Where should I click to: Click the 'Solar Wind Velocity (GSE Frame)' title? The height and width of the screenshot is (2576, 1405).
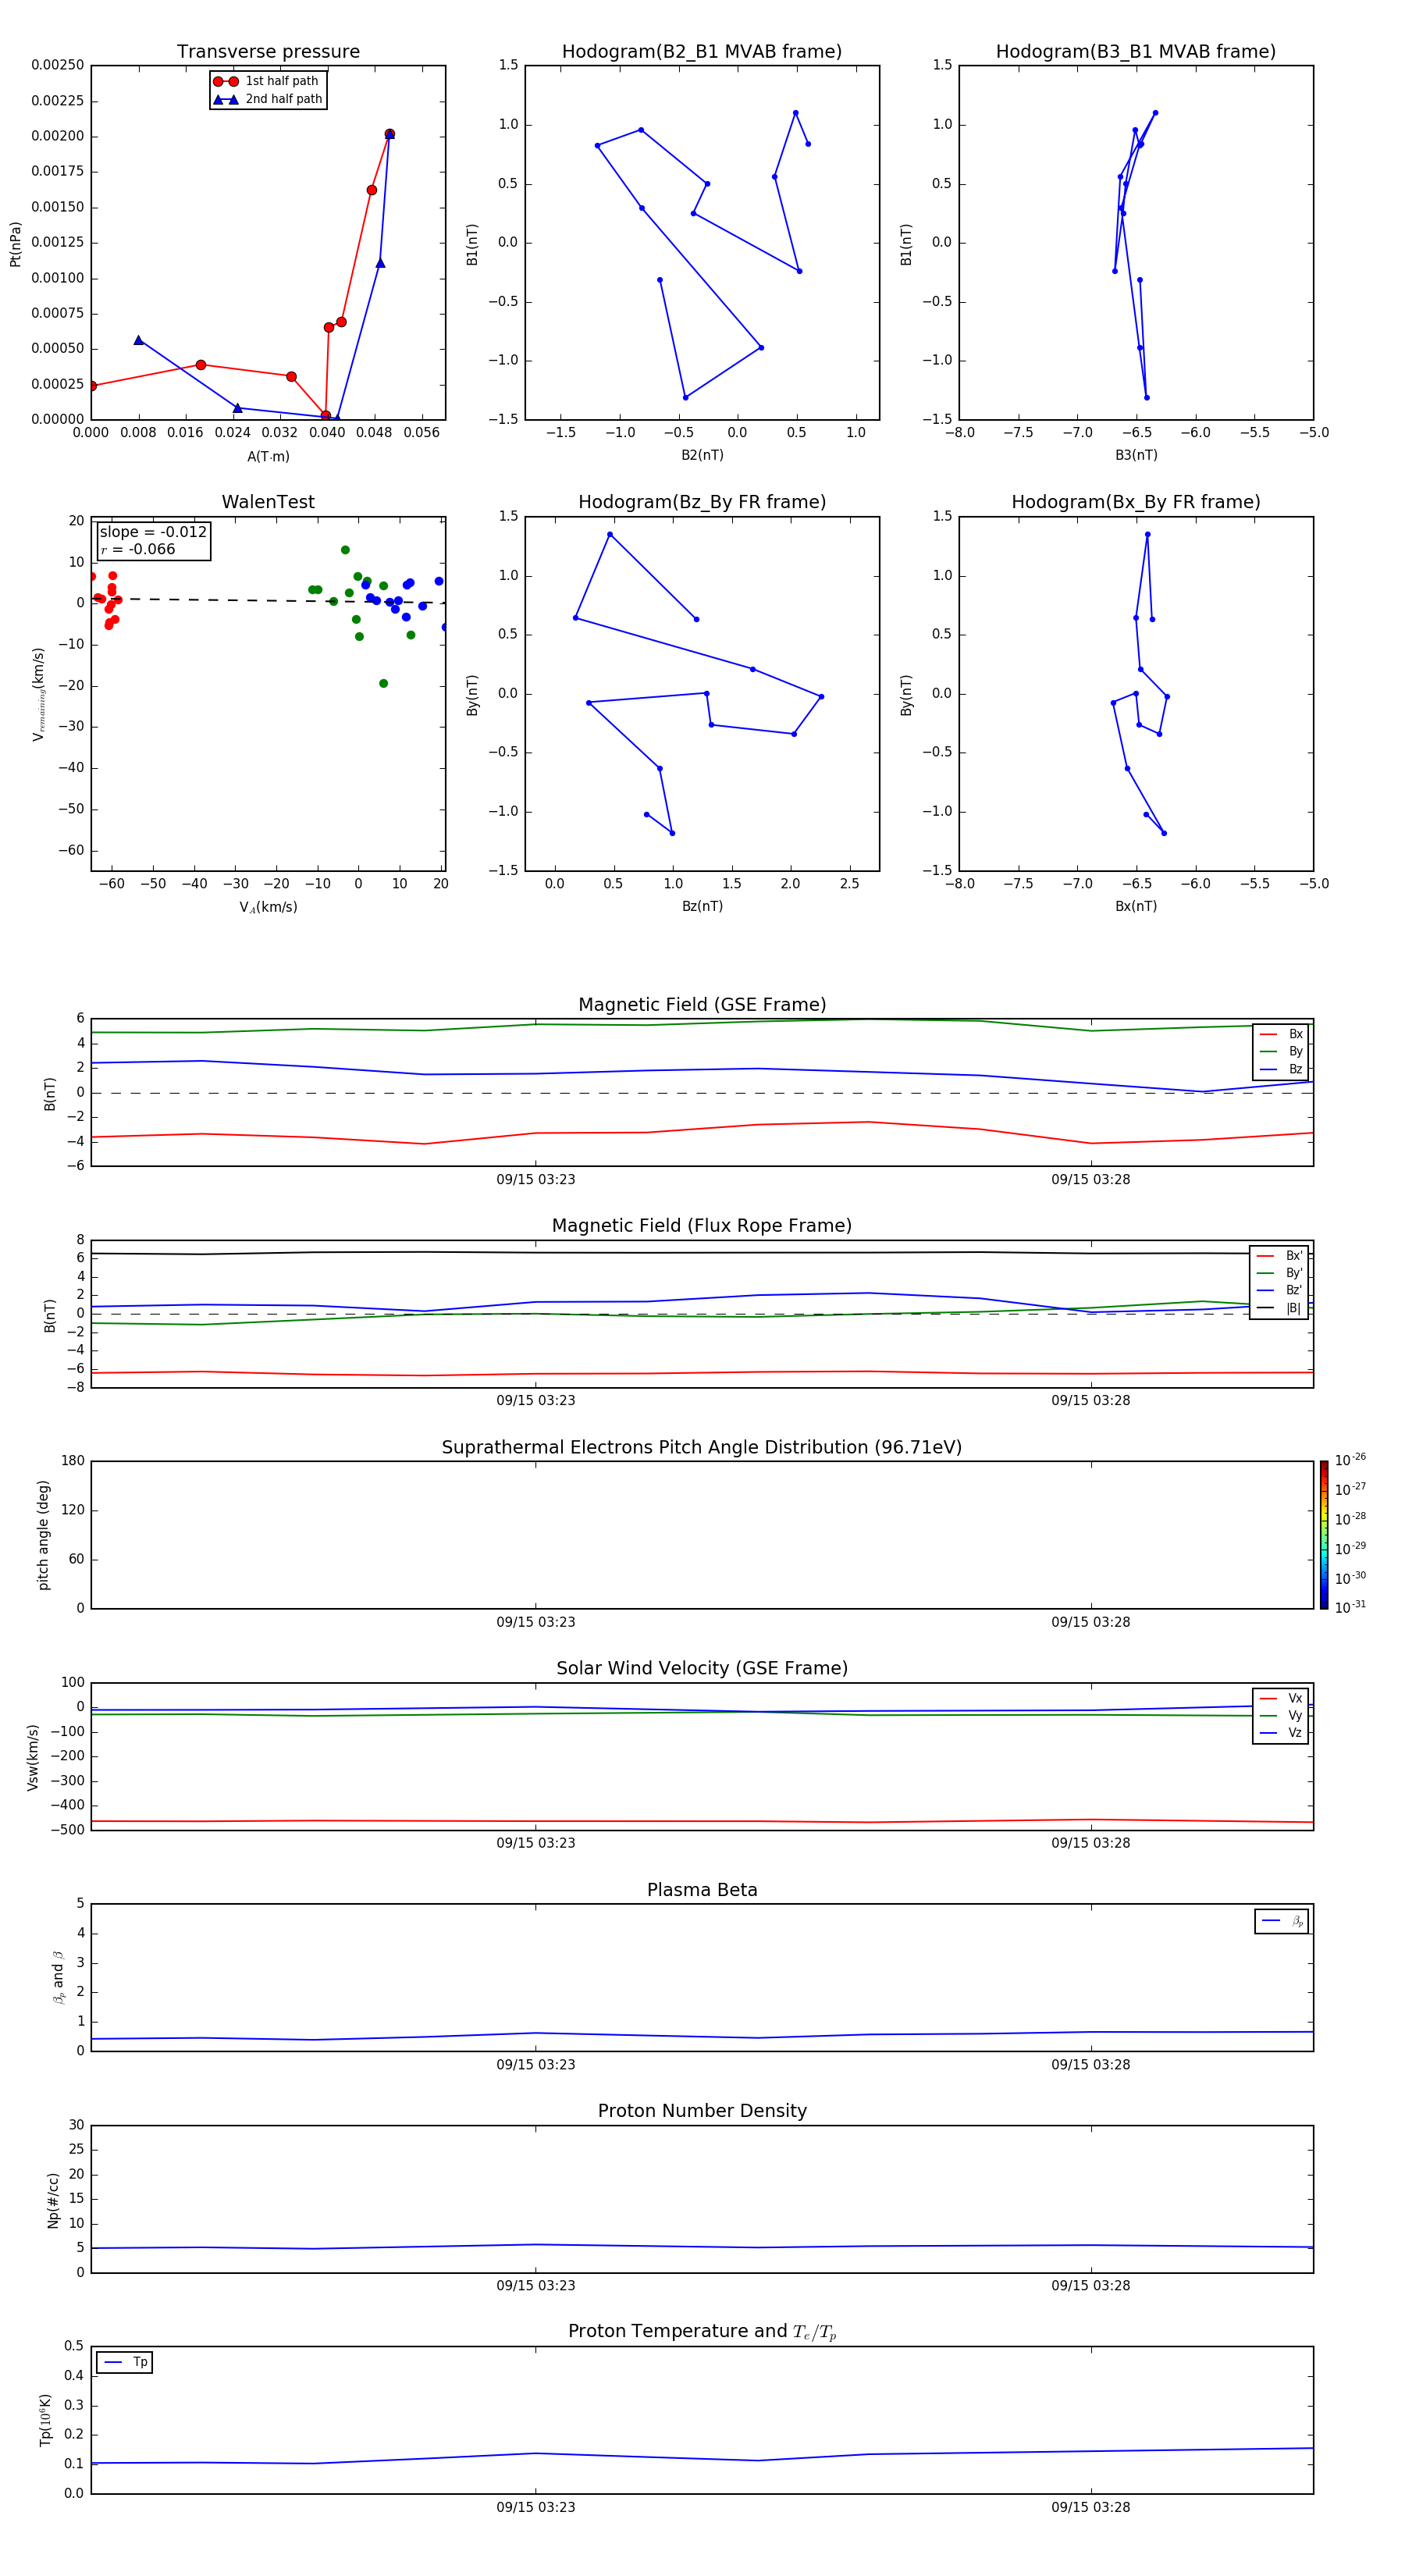(x=702, y=1668)
